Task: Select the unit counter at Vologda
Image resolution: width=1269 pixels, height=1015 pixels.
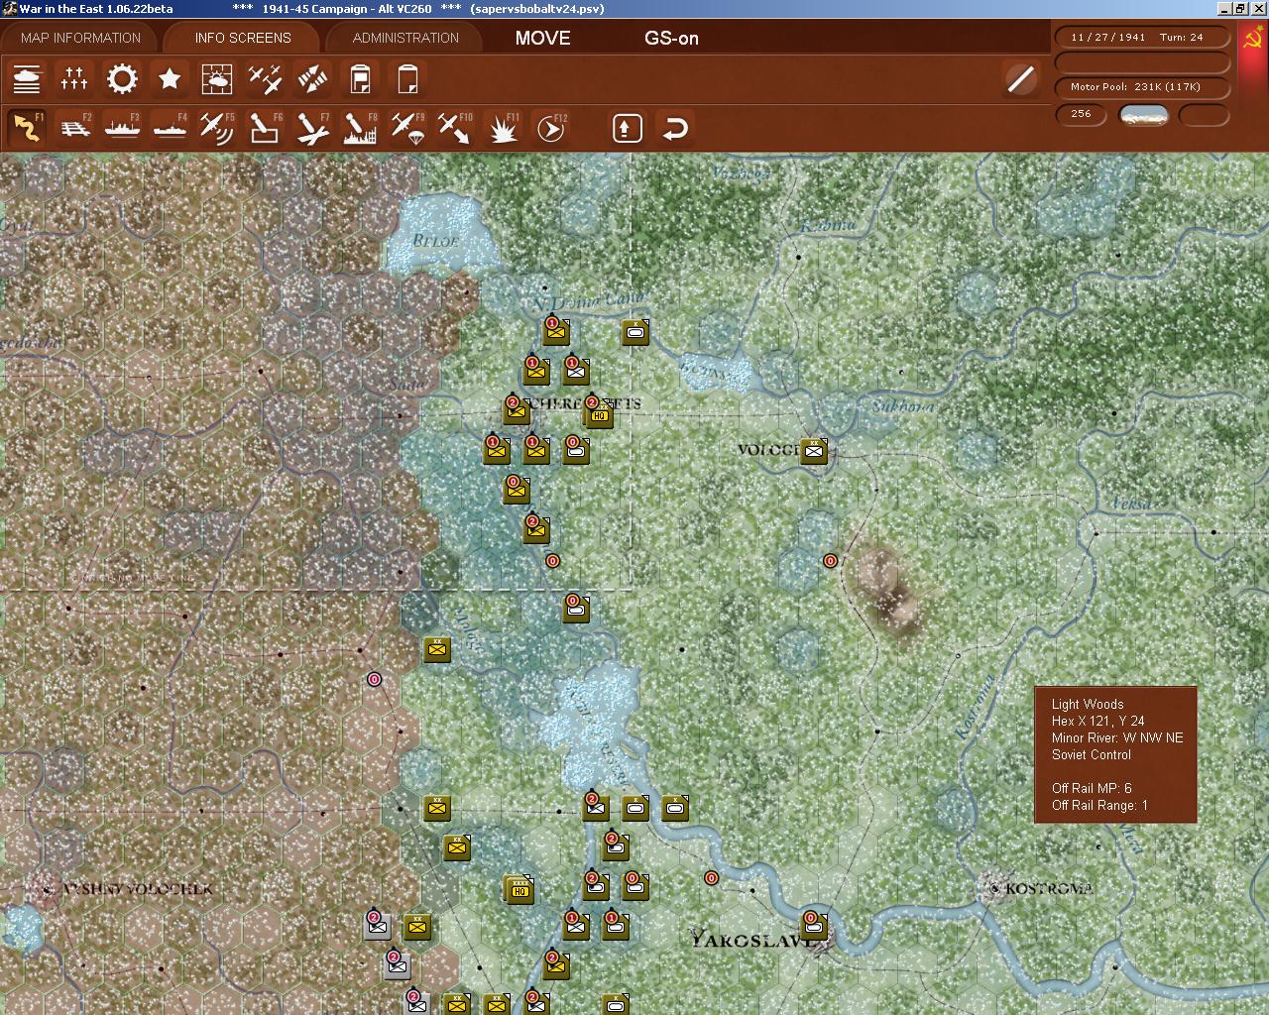Action: coord(814,451)
